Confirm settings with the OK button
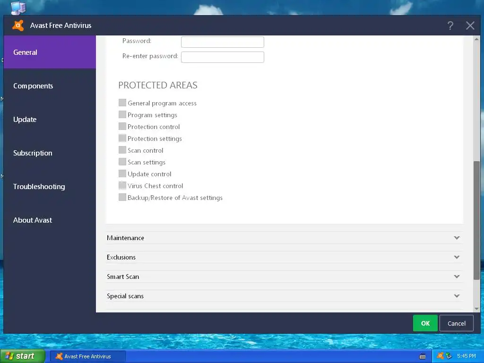Viewport: 484px width, 363px height. click(x=425, y=323)
